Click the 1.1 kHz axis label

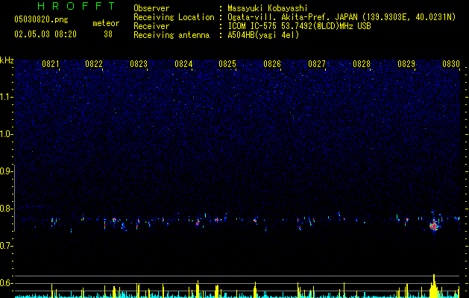(x=7, y=97)
